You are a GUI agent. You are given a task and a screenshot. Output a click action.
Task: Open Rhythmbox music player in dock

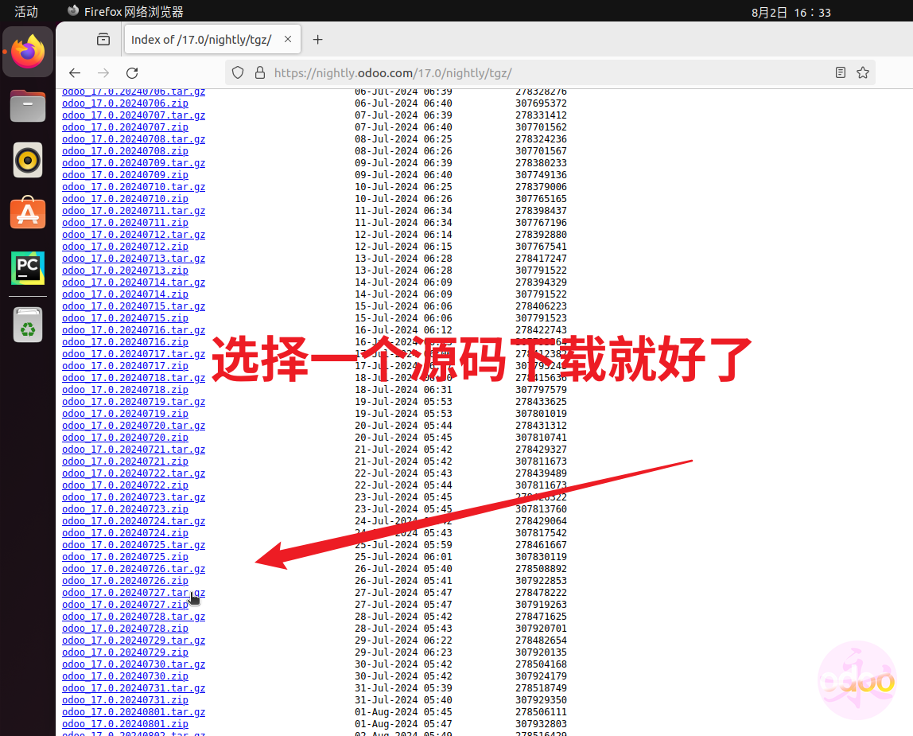(x=28, y=160)
